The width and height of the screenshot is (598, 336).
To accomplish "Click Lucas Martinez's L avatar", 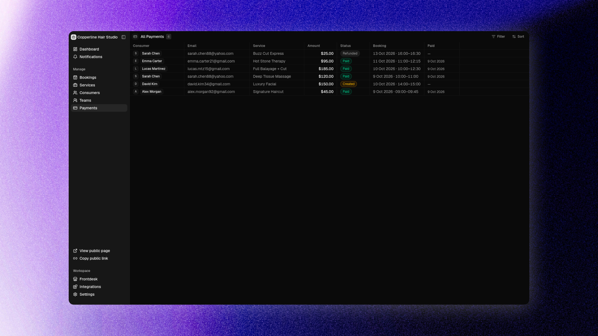I will (136, 69).
